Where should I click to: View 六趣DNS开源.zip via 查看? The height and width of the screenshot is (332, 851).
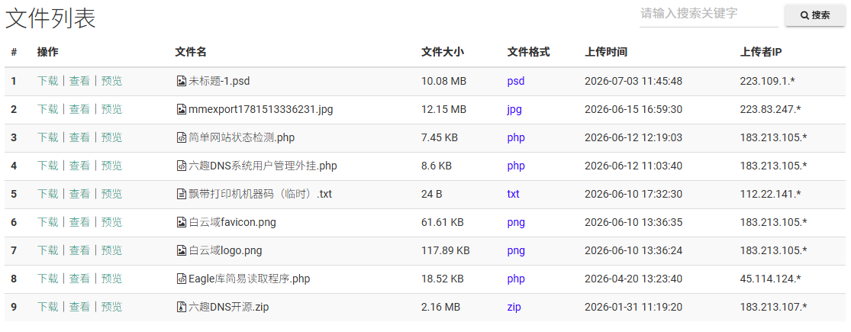click(x=79, y=307)
